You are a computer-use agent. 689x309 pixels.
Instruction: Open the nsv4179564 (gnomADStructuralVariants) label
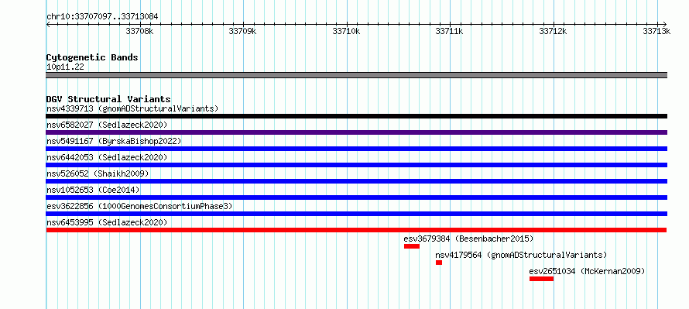pyautogui.click(x=521, y=255)
